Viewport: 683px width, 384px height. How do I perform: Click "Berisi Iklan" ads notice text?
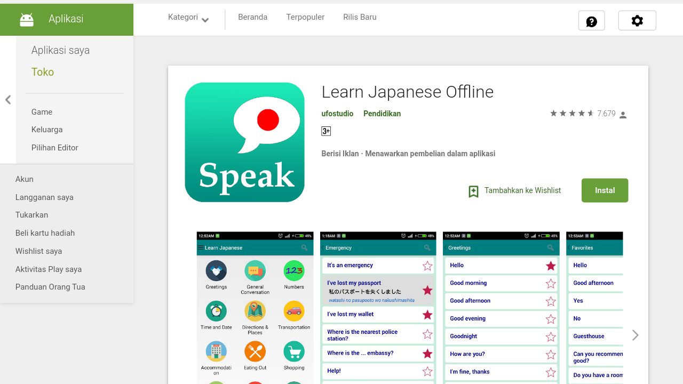coord(340,154)
